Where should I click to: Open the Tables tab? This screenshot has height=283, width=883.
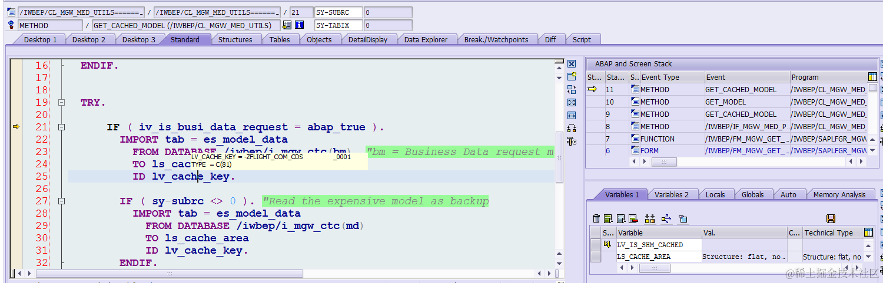pyautogui.click(x=280, y=39)
